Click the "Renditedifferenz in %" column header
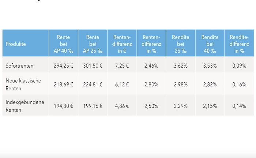Viewport: 256px width, 158px height. (x=239, y=44)
